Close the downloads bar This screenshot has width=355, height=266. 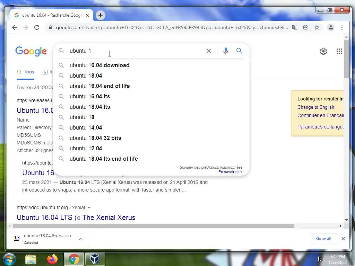(343, 239)
